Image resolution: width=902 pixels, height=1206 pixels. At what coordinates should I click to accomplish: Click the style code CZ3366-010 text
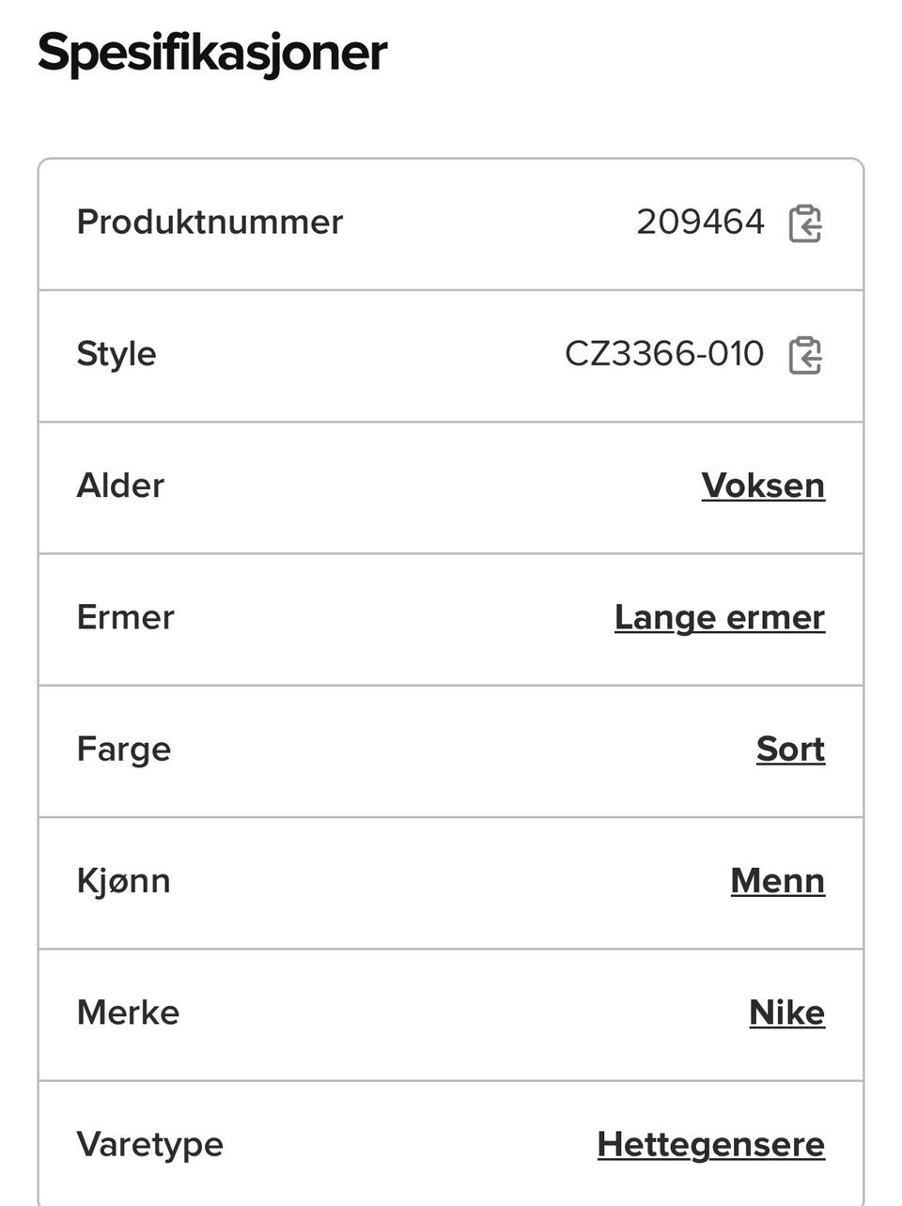pyautogui.click(x=664, y=354)
